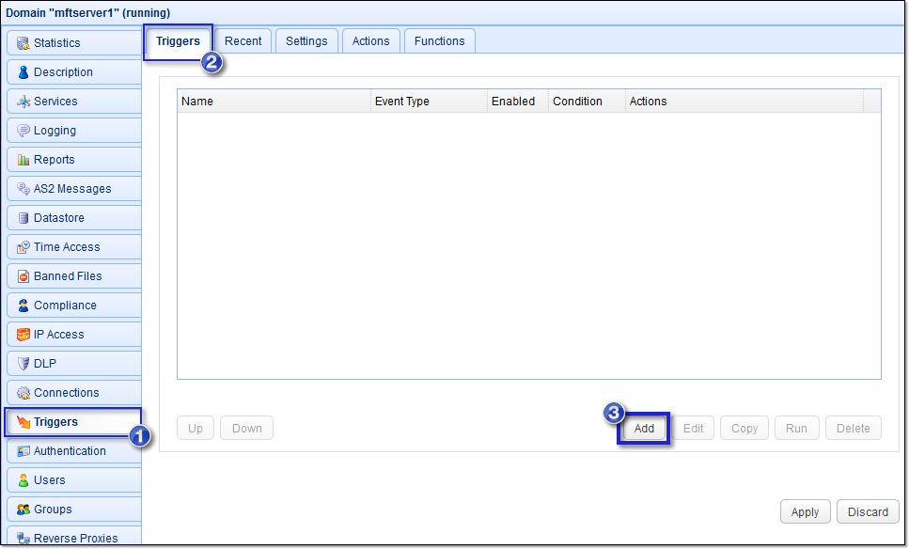The height and width of the screenshot is (549, 909).
Task: Click the Add trigger button
Action: coord(644,429)
